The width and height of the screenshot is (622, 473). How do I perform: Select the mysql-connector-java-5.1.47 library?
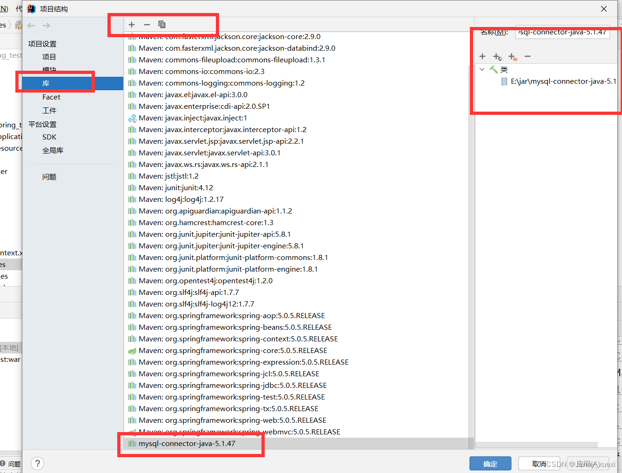click(296, 444)
